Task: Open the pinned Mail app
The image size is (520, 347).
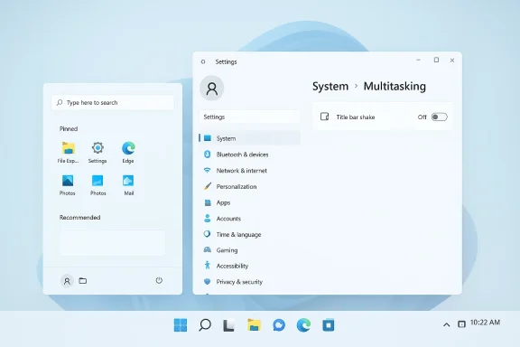Action: pyautogui.click(x=128, y=185)
